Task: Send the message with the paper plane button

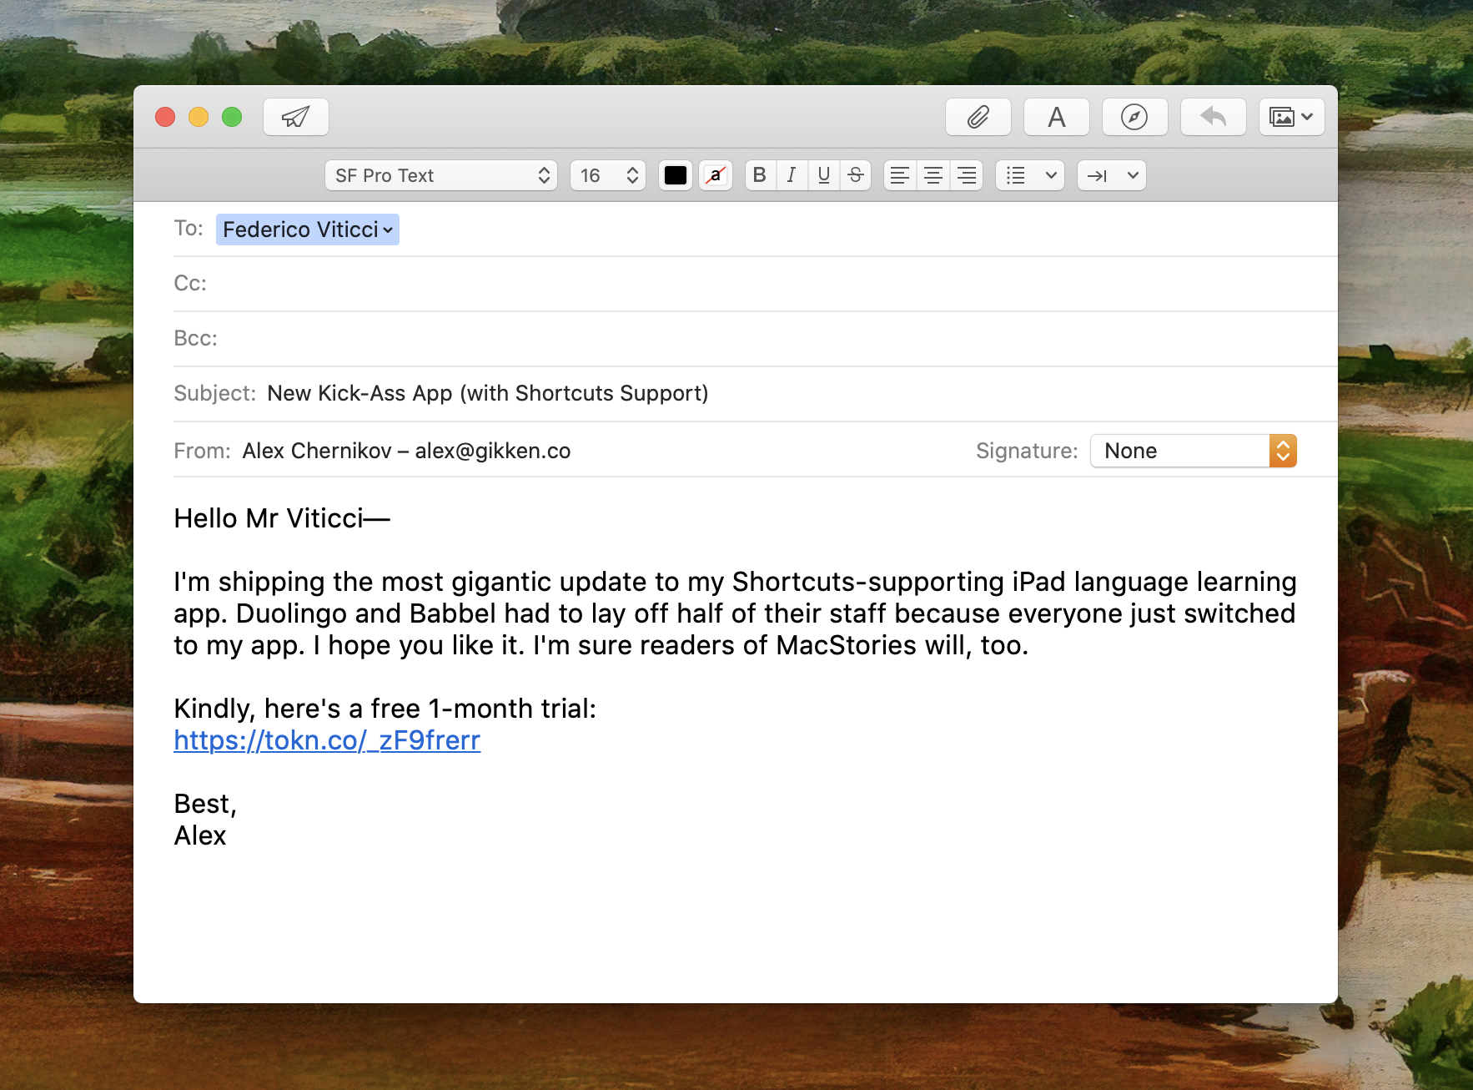Action: pos(296,117)
